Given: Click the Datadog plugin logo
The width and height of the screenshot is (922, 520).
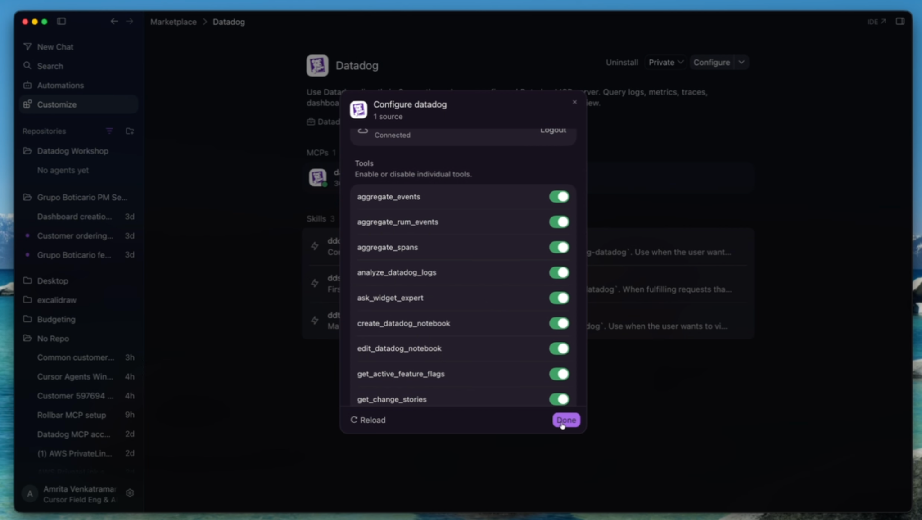Looking at the screenshot, I should pos(317,66).
